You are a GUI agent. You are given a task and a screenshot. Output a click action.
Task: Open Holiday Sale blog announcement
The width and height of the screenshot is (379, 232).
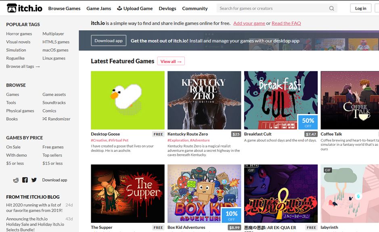coord(35,224)
